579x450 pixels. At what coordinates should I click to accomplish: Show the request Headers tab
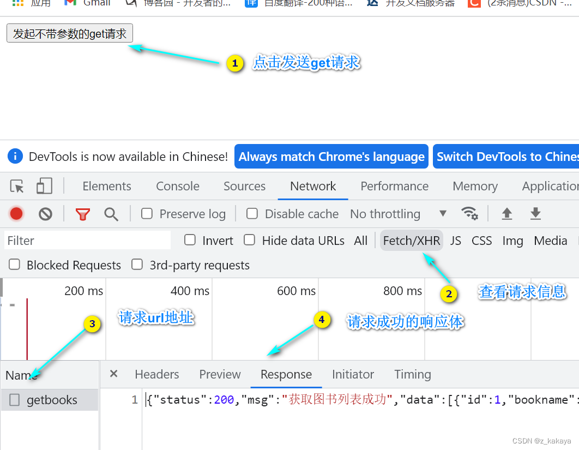pyautogui.click(x=157, y=374)
